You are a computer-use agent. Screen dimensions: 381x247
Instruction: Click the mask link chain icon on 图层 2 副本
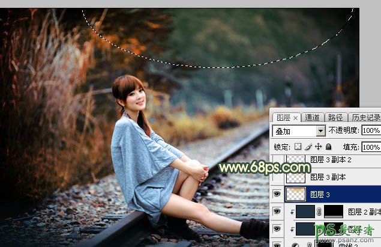pyautogui.click(x=319, y=212)
